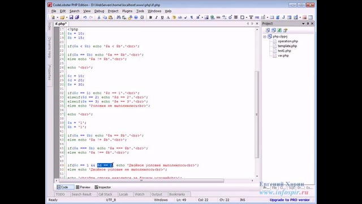Viewport: 362px width, 204px height.
Task: Cut selection with the scissors icon
Action: pos(99,18)
